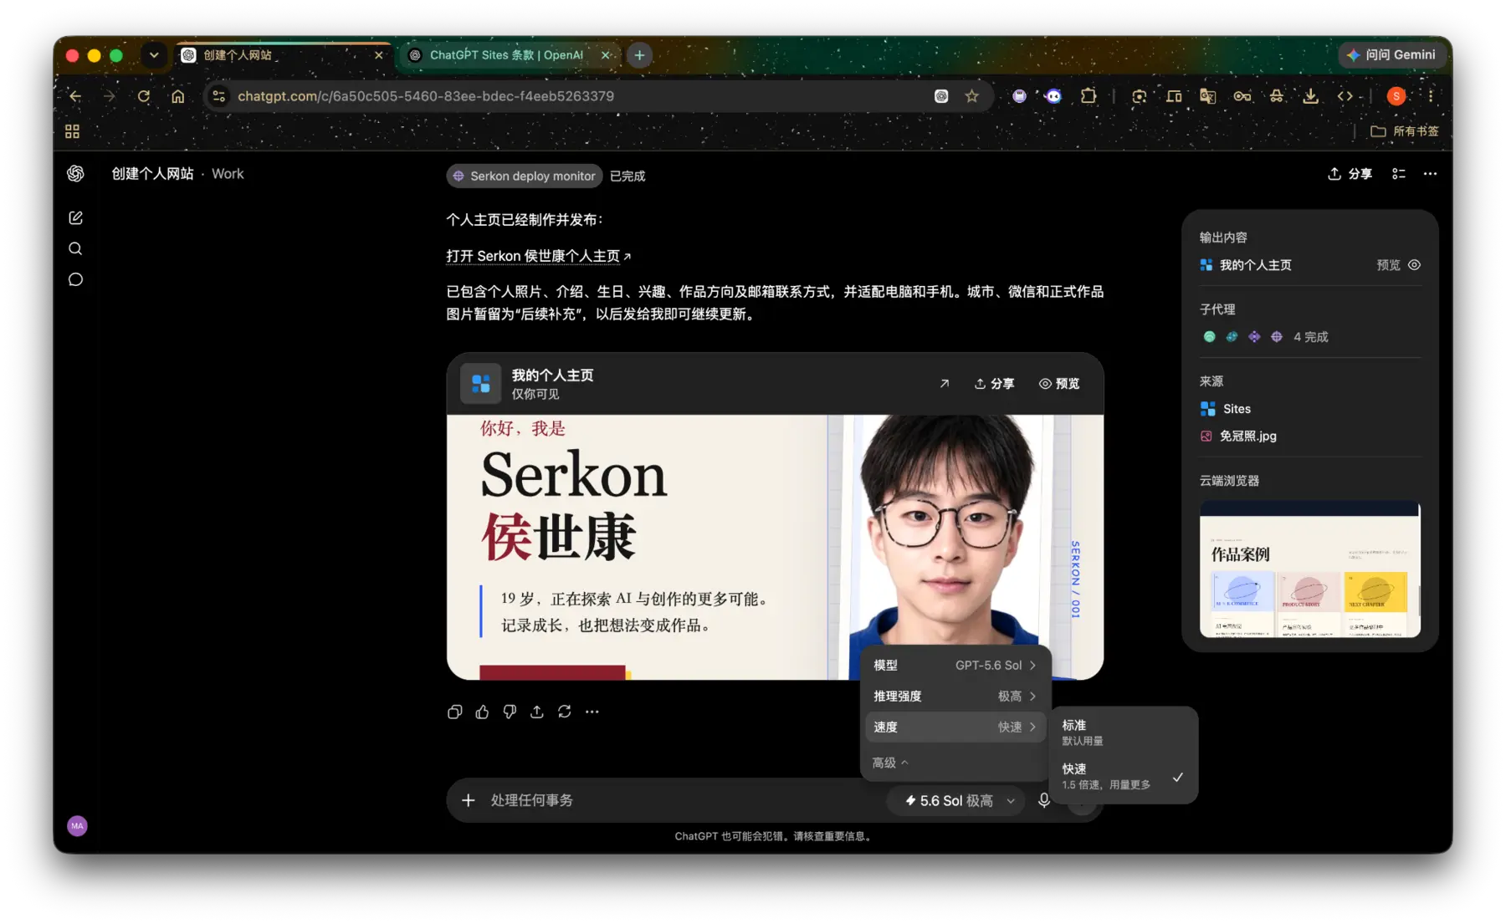Open the Extensions puzzle icon
Screen dimensions: 1506x924
[x=1088, y=96]
